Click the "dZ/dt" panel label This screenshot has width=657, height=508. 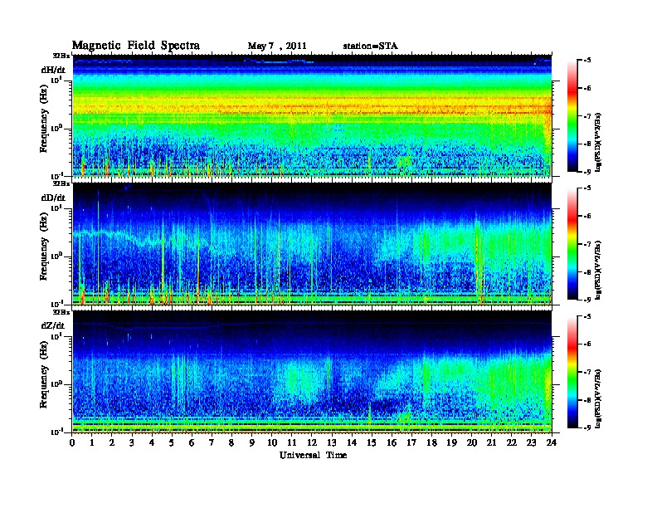click(53, 325)
